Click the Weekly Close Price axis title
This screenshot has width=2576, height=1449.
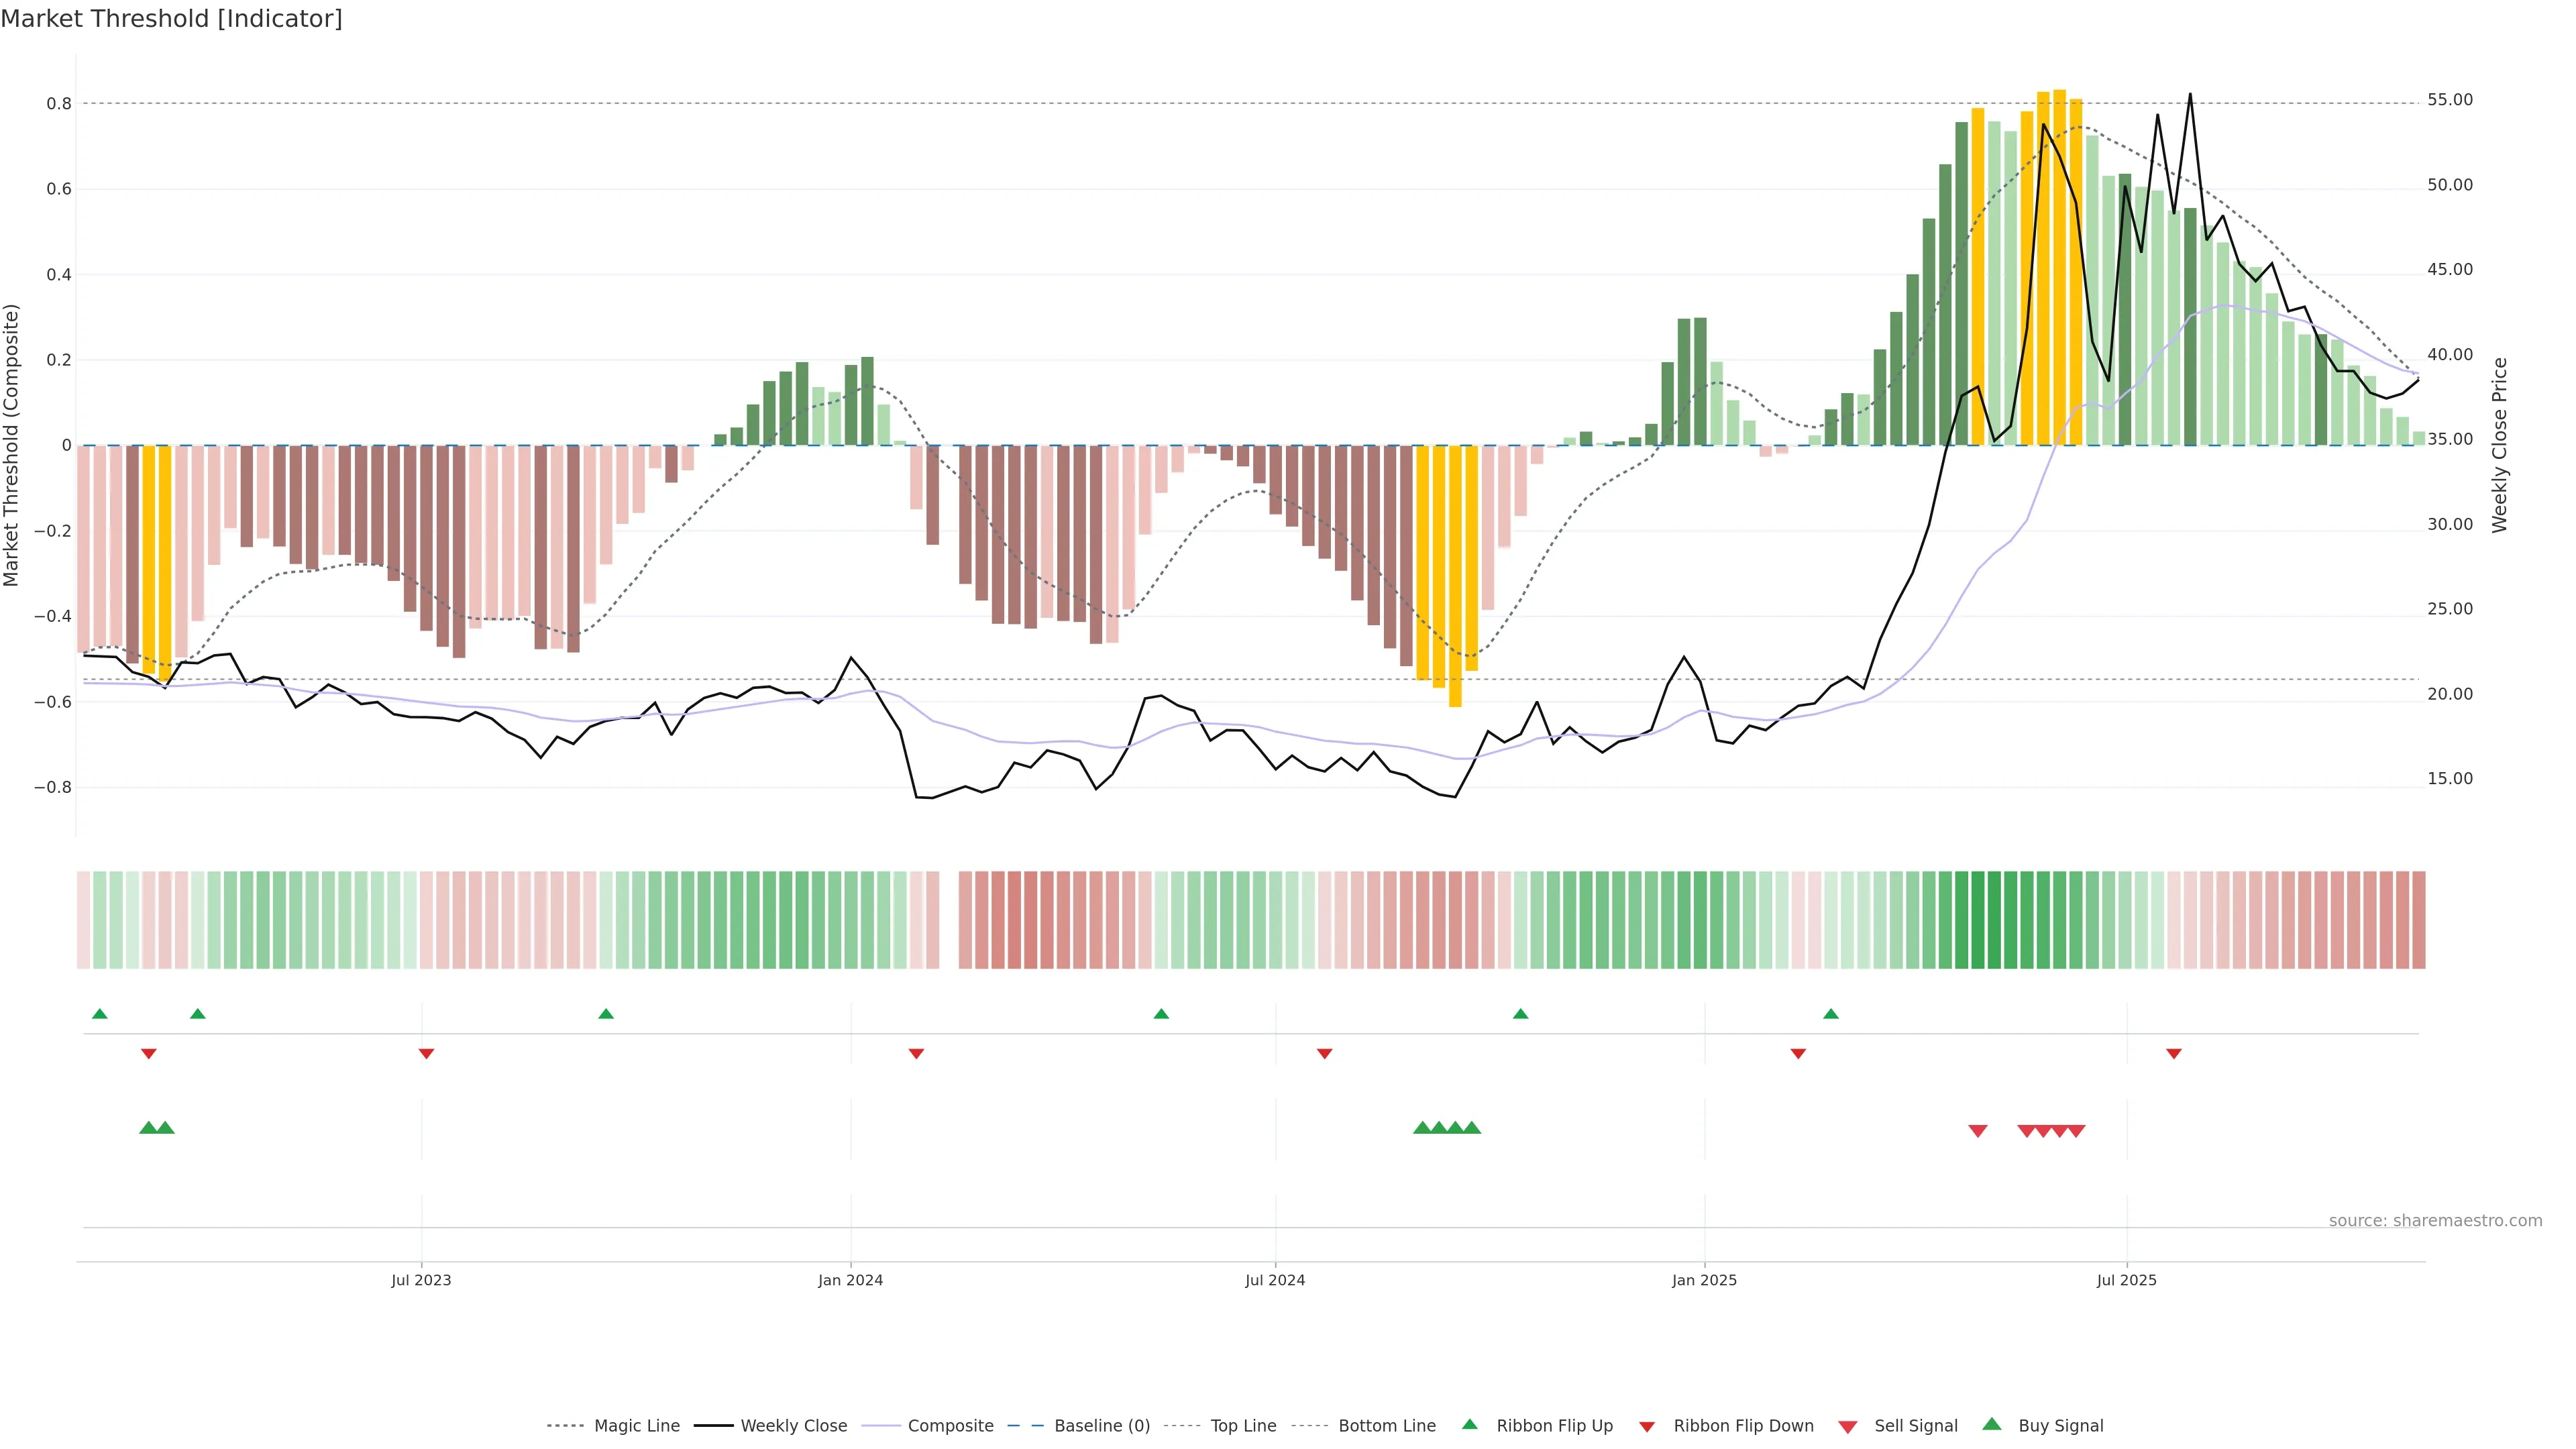2500,445
